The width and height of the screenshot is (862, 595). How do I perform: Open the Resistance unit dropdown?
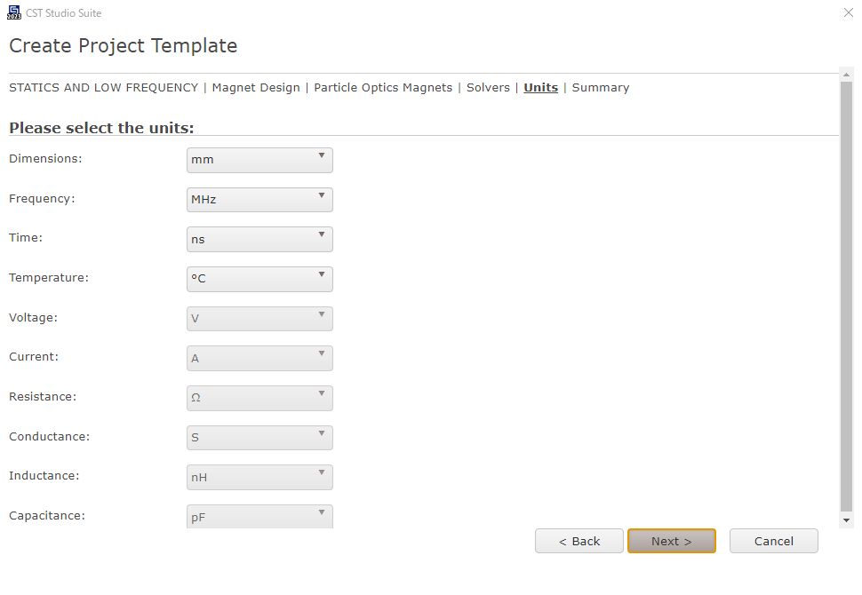259,398
